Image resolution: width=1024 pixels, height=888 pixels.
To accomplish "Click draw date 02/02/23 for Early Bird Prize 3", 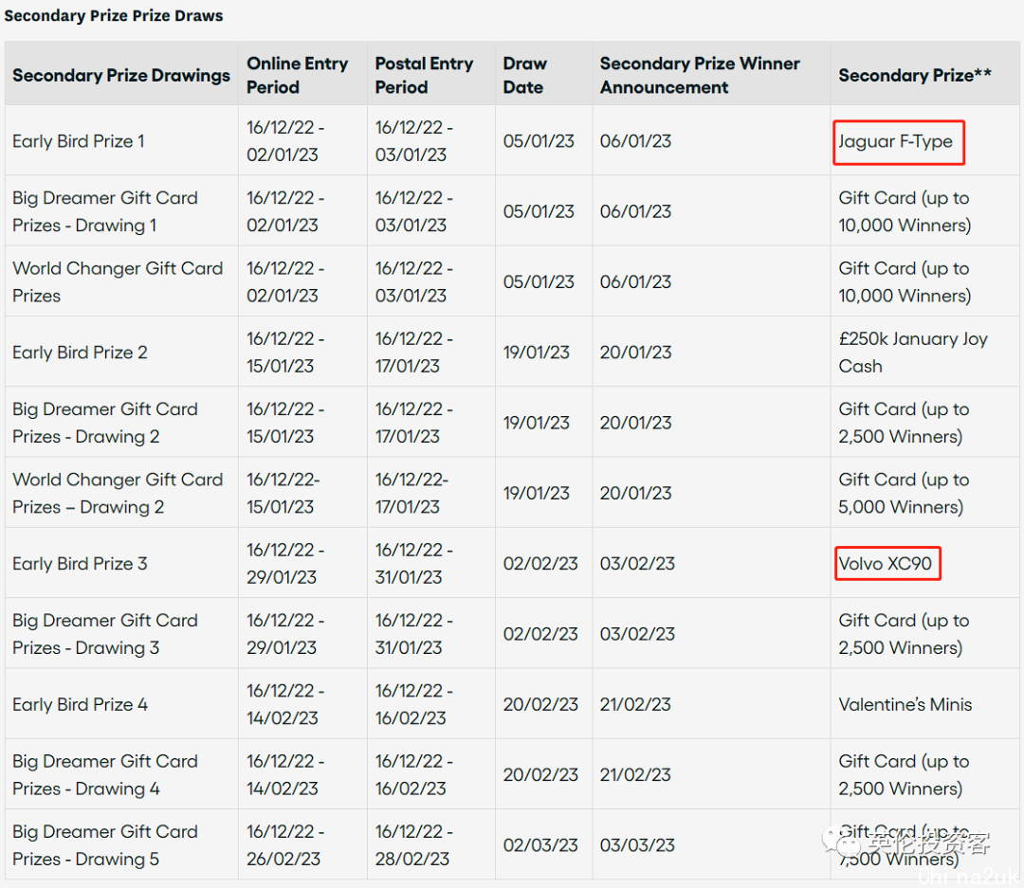I will click(540, 564).
